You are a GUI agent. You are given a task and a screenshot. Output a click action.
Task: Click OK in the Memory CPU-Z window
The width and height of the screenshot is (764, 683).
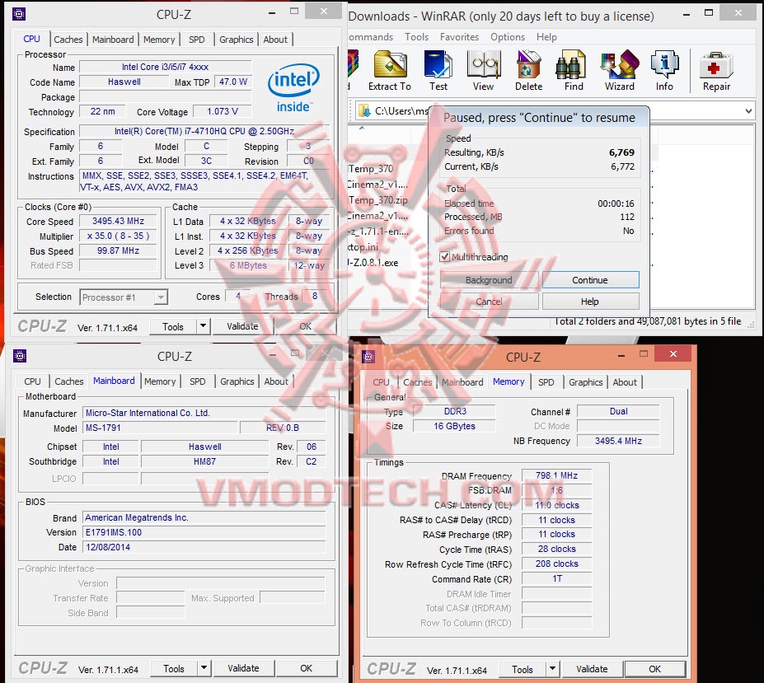tap(655, 669)
